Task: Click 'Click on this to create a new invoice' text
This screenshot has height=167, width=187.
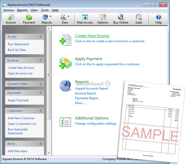Action: tap(110, 41)
